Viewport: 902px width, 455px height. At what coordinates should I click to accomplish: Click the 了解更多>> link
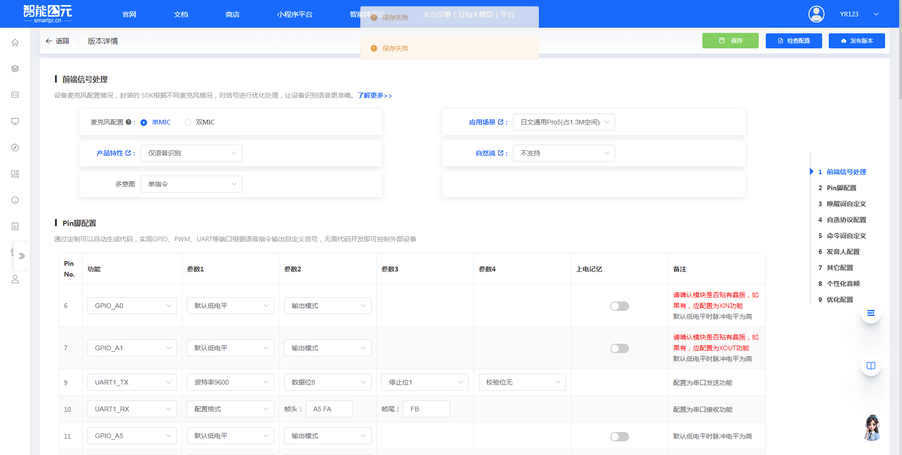click(373, 95)
